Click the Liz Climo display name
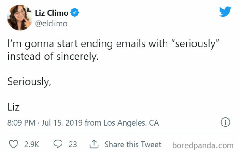239x153 pixels. (51, 13)
